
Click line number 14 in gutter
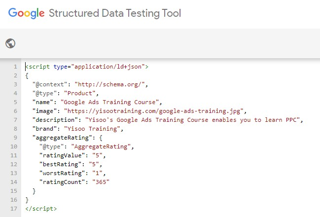click(x=14, y=182)
